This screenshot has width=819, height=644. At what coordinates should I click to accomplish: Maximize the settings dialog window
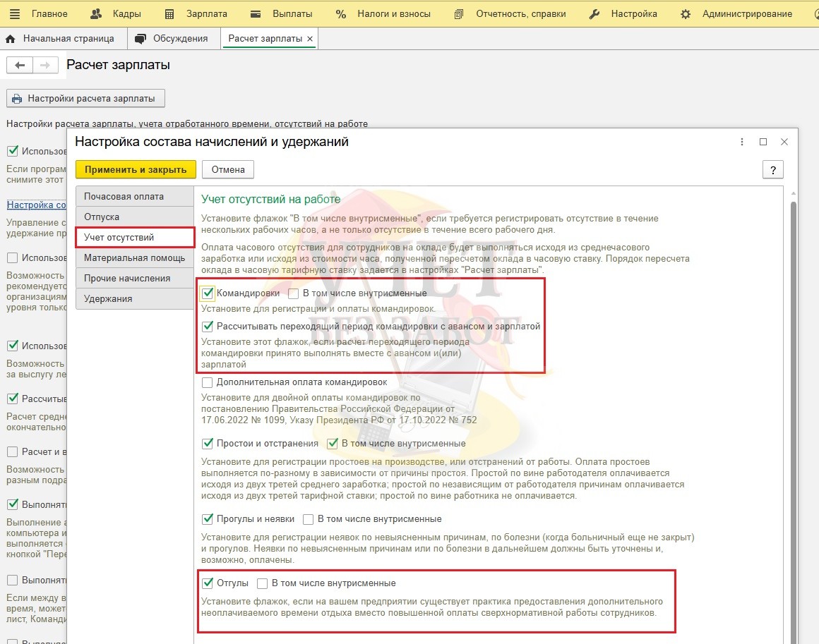click(763, 142)
